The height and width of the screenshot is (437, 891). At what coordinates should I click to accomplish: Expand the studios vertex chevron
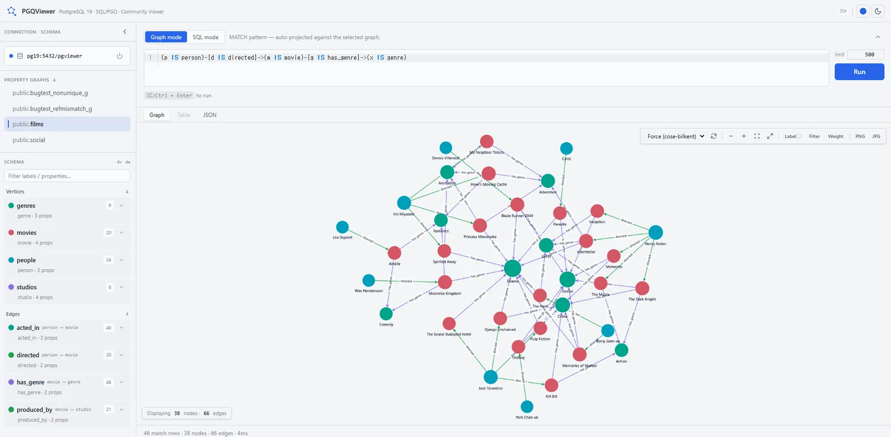121,287
